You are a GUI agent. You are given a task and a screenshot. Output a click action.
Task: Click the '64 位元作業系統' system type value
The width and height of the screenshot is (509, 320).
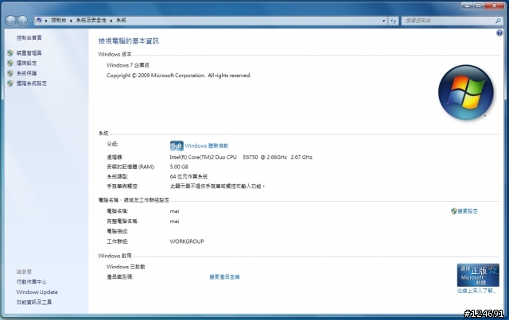coord(188,176)
